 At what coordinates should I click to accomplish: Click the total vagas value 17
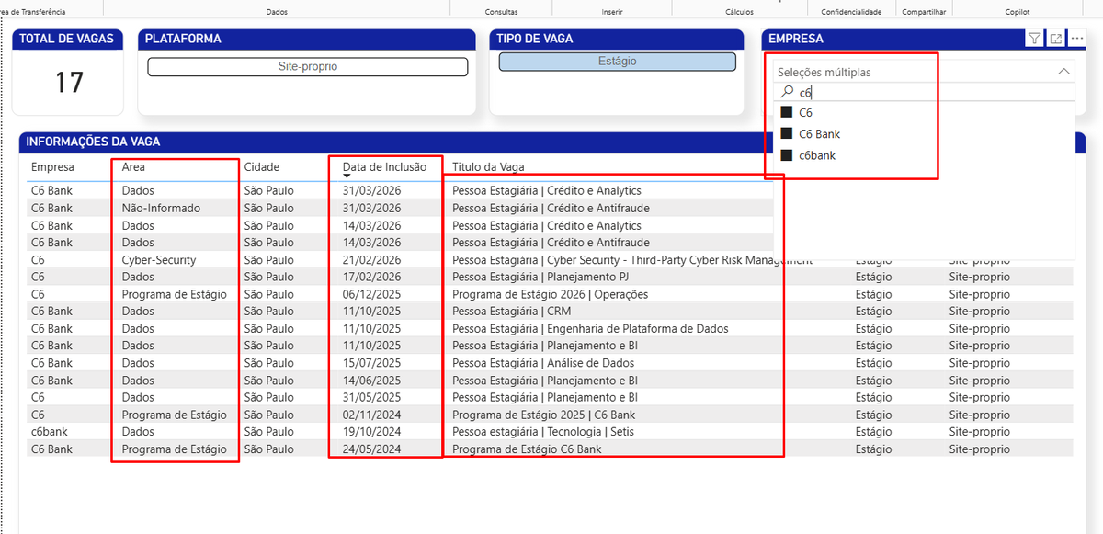(x=68, y=83)
